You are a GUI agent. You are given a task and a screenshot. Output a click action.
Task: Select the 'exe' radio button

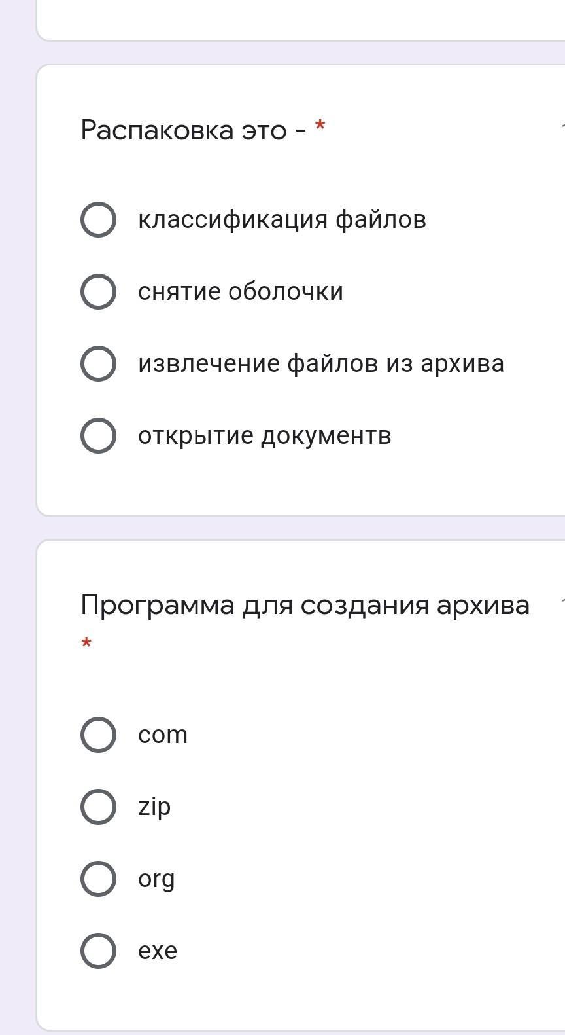pos(98,951)
